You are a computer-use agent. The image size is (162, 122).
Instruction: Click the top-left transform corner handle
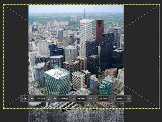point(3,5)
